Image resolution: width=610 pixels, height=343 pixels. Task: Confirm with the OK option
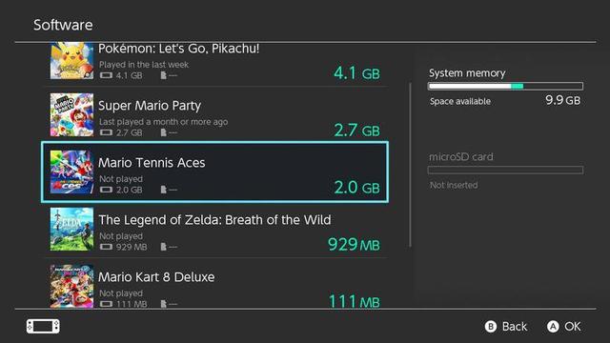573,326
